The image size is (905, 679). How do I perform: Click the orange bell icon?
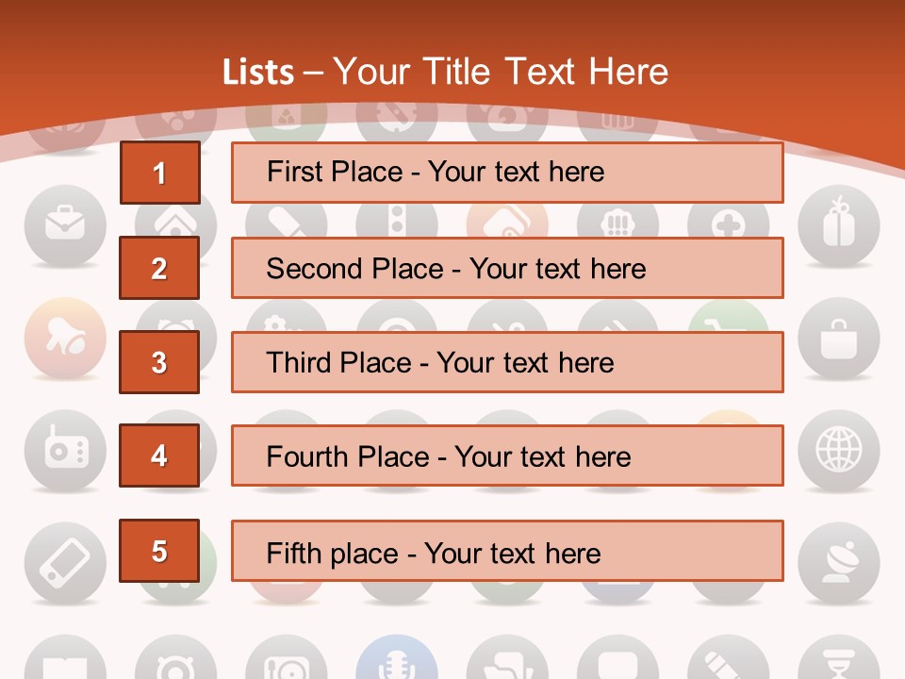coord(64,339)
